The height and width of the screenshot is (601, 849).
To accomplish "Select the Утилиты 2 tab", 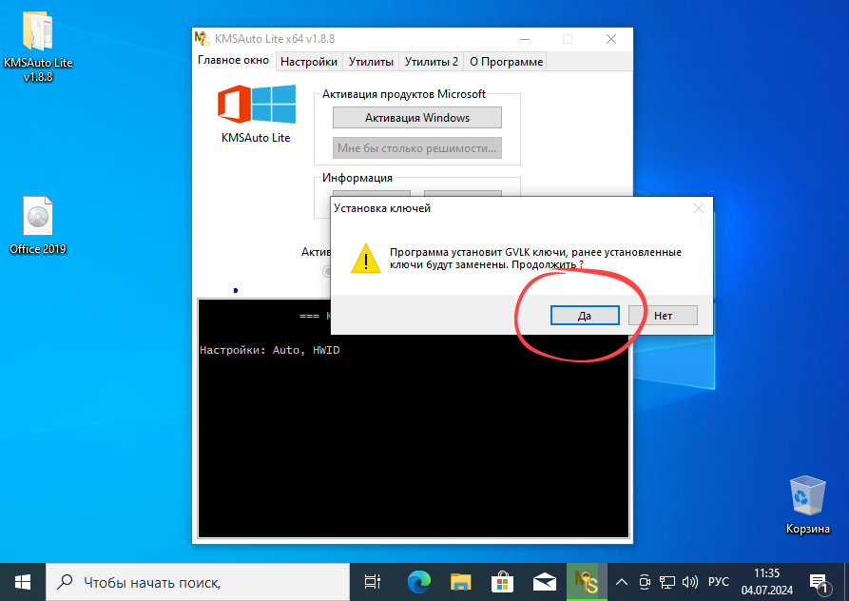I will [431, 61].
